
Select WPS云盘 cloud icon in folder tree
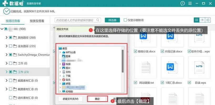tap(64, 52)
